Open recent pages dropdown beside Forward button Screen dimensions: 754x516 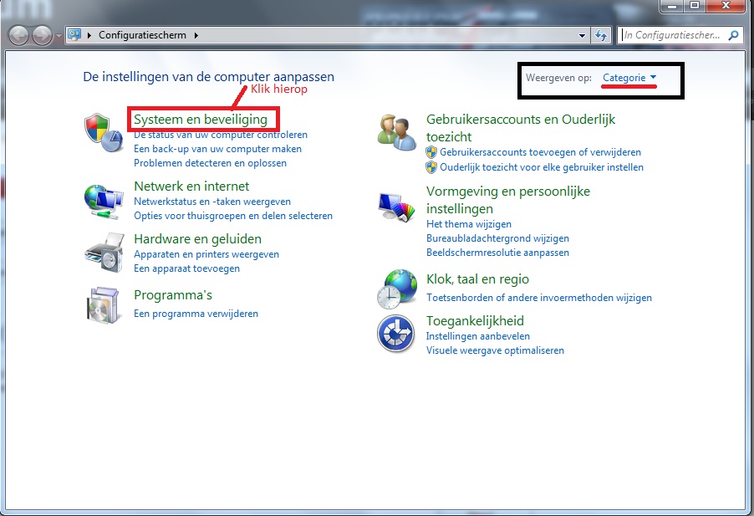tap(59, 36)
